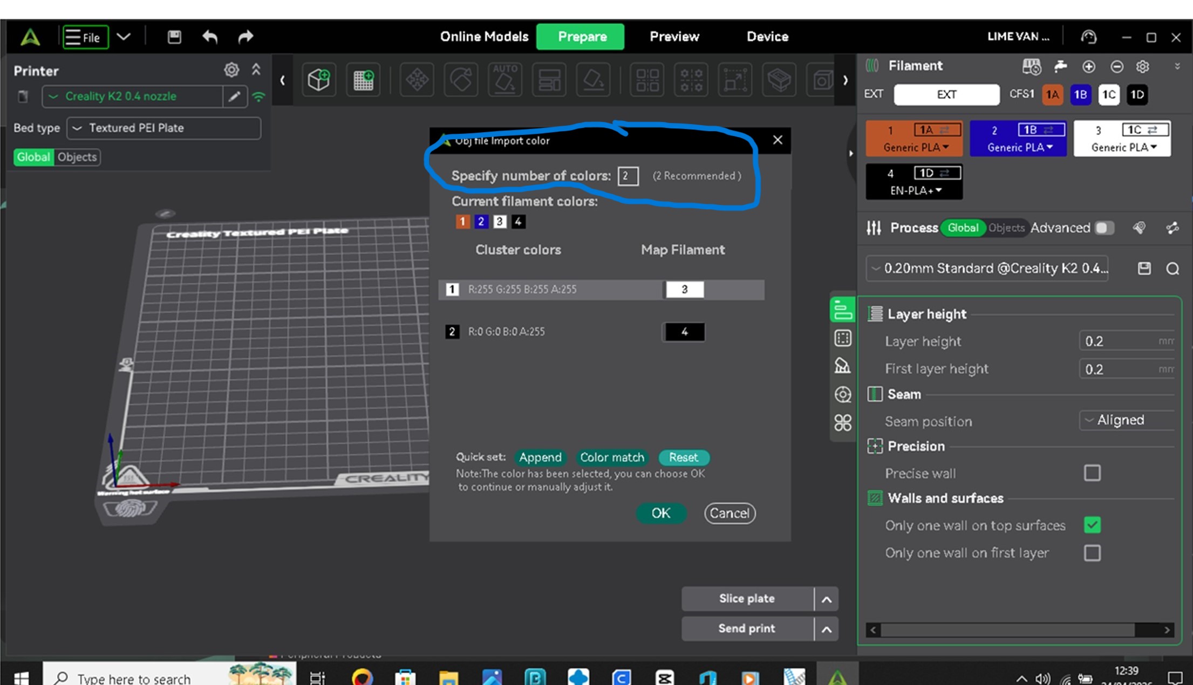Switch to the Preview tab
1193x685 pixels.
click(674, 37)
